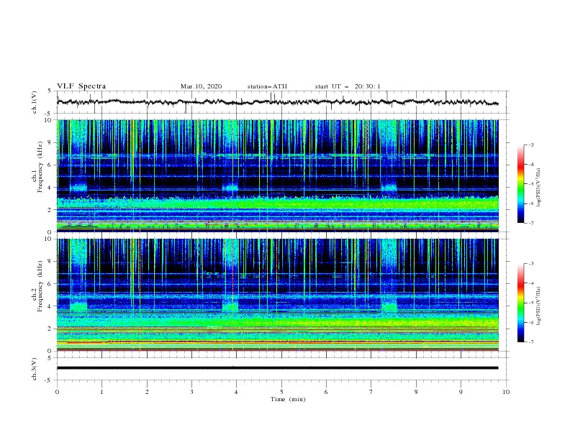Image resolution: width=570 pixels, height=440 pixels.
Task: Click the ch.1 "Frequency (kHz)" axis label
Action: [x=40, y=167]
